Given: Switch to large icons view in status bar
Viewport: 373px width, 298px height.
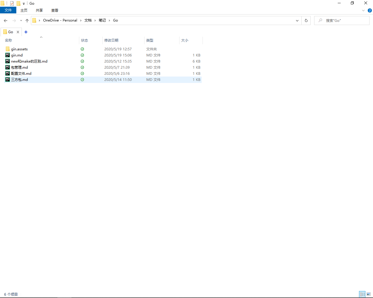Looking at the screenshot, I should 369,294.
